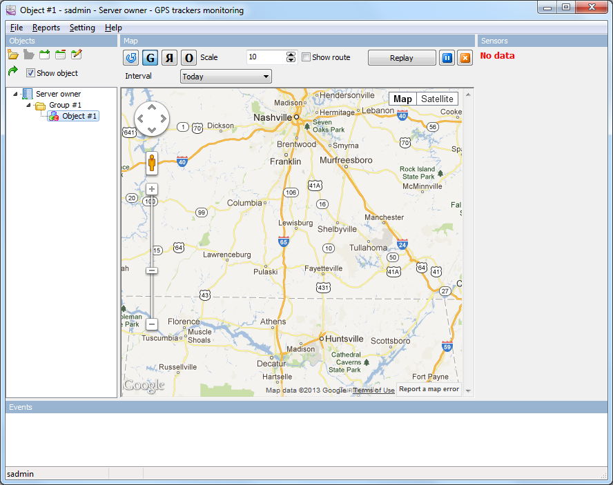Select Server owner label in the tree
613x485 pixels.
pyautogui.click(x=58, y=94)
